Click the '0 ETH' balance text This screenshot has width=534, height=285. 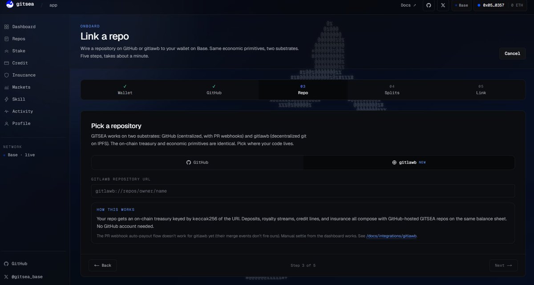pos(518,5)
